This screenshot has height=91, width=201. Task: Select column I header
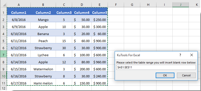164,5
